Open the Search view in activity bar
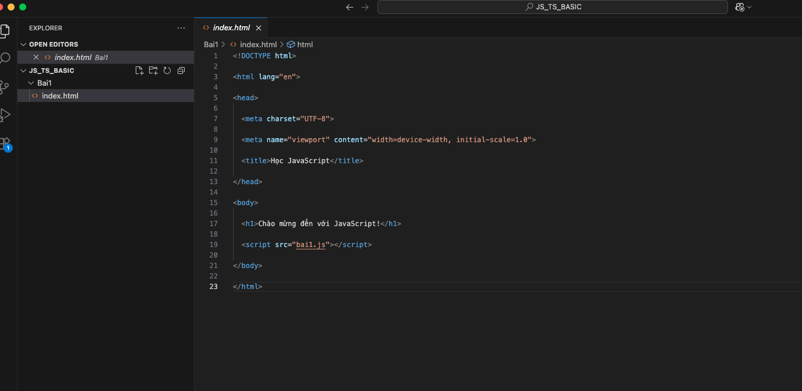This screenshot has height=391, width=802. tap(5, 58)
